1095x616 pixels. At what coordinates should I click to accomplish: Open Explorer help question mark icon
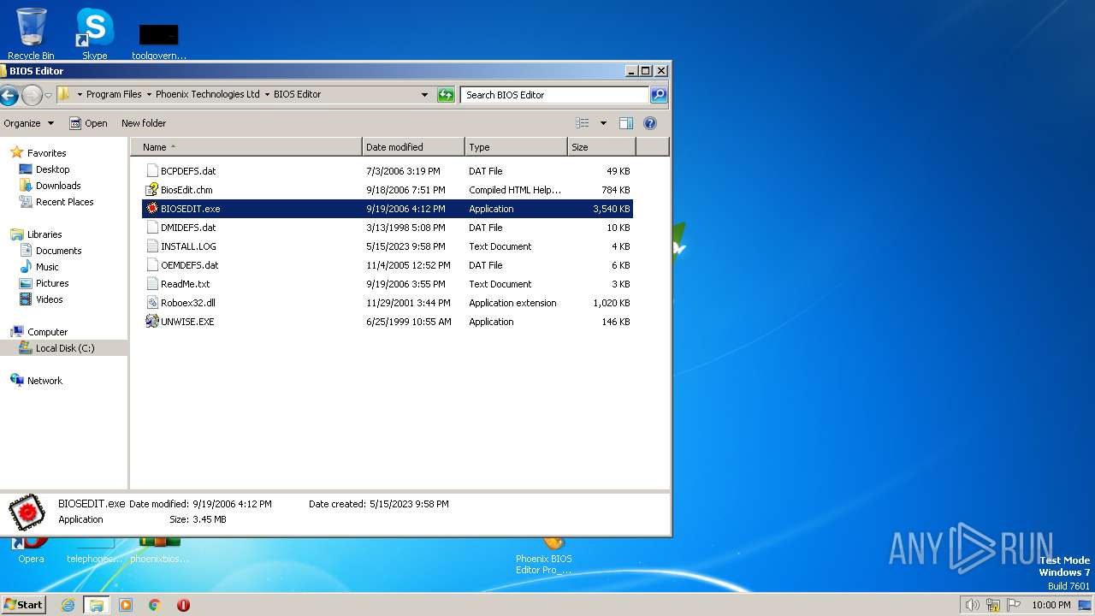(650, 123)
